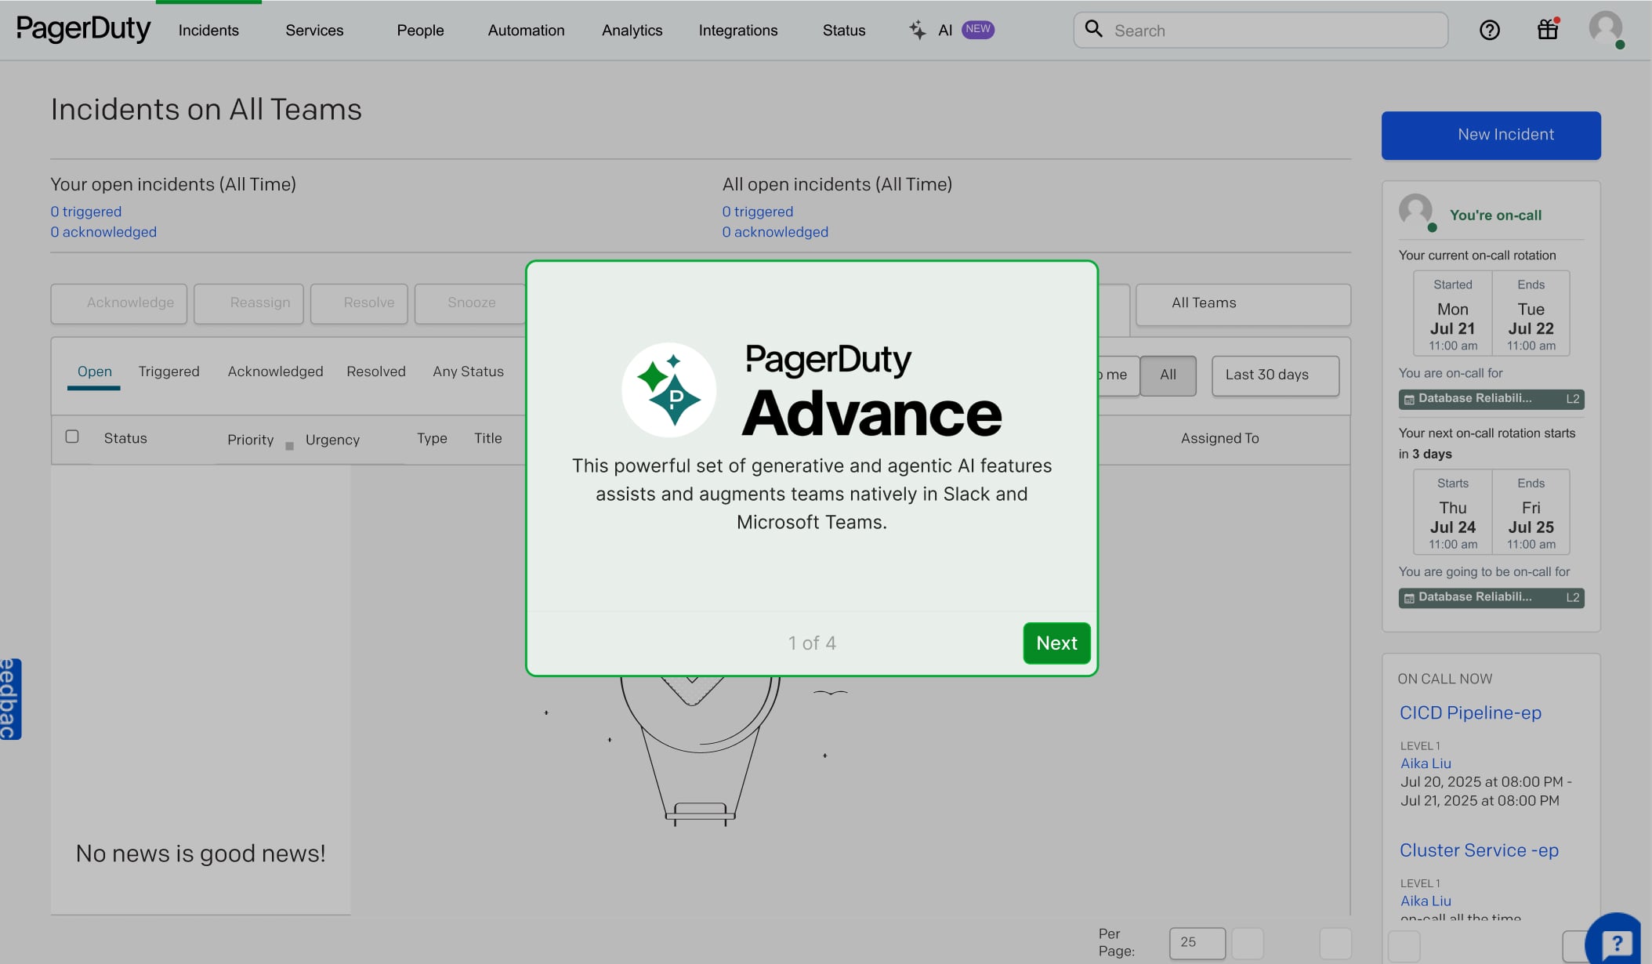Click the current on-call Database Reliabili tag
This screenshot has width=1652, height=964.
pyautogui.click(x=1491, y=399)
